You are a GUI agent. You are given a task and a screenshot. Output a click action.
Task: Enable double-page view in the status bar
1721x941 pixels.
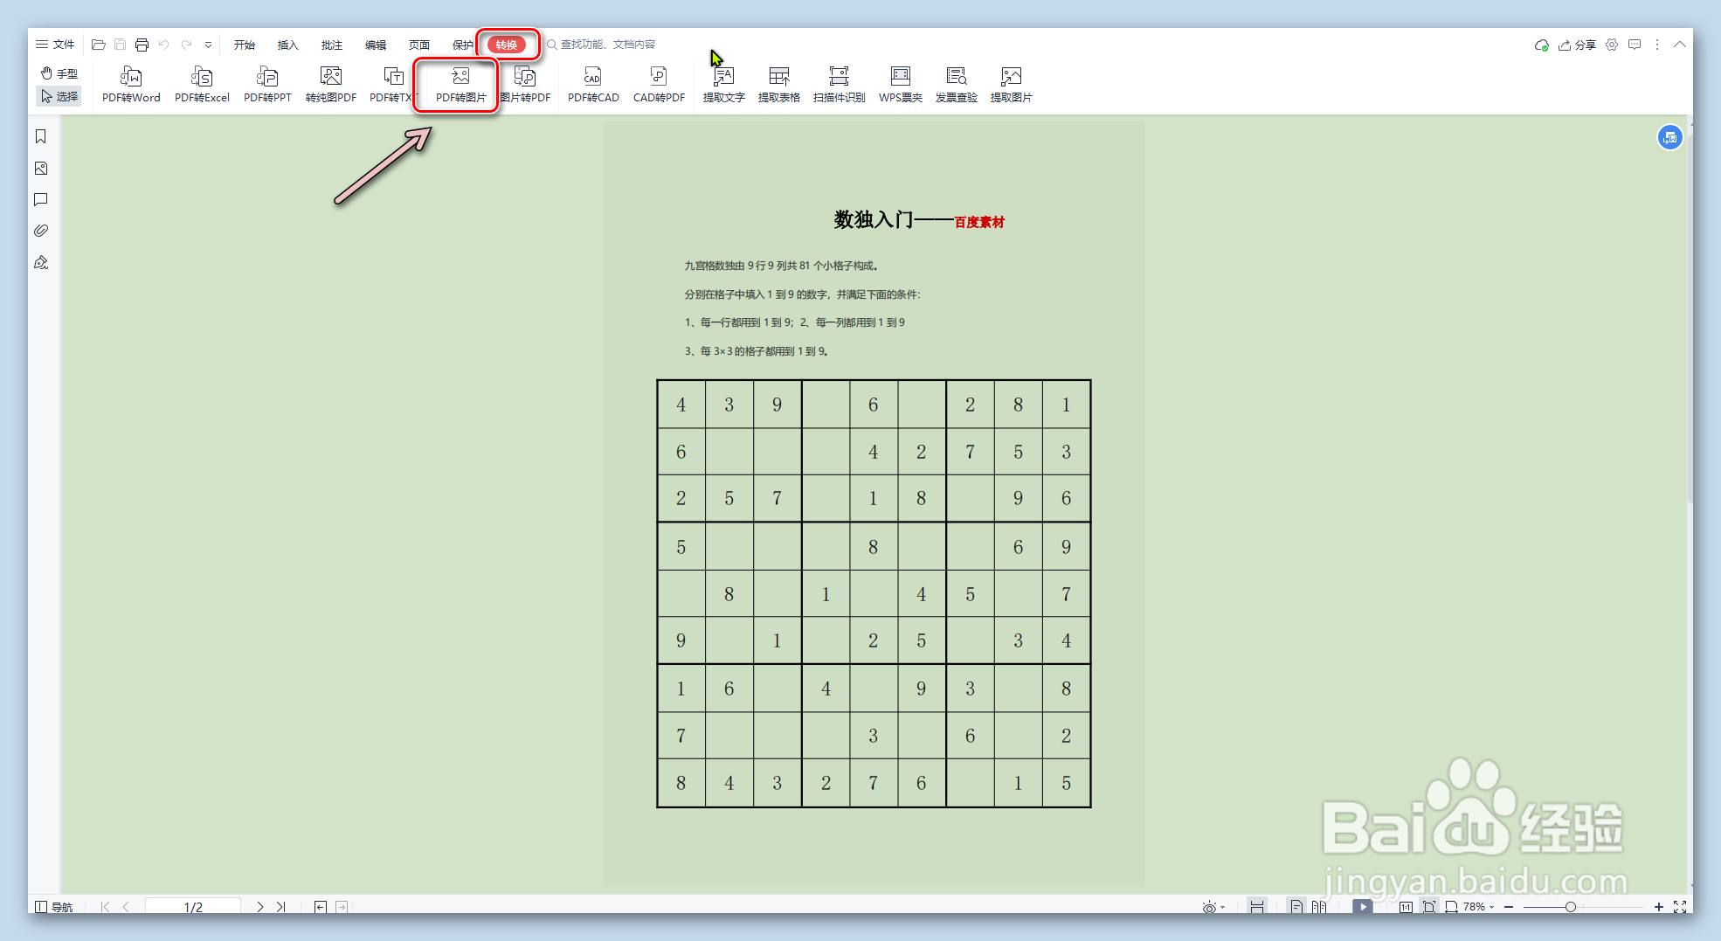[1319, 907]
